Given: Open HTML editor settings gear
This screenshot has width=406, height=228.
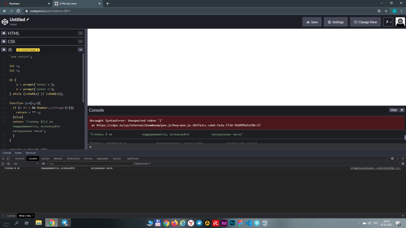Looking at the screenshot, I should [x=3, y=33].
